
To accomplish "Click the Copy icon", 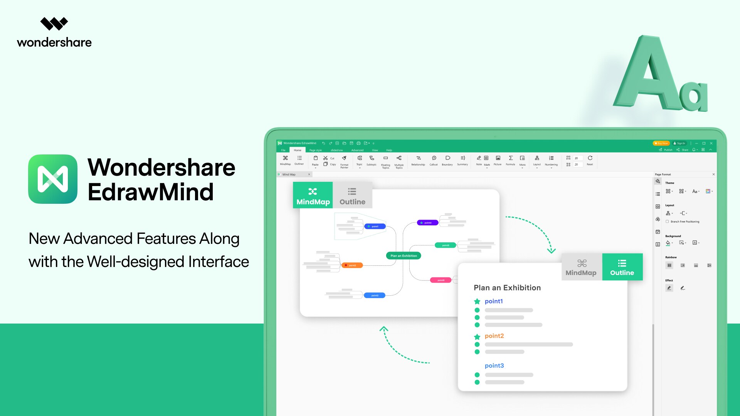I will pos(325,164).
